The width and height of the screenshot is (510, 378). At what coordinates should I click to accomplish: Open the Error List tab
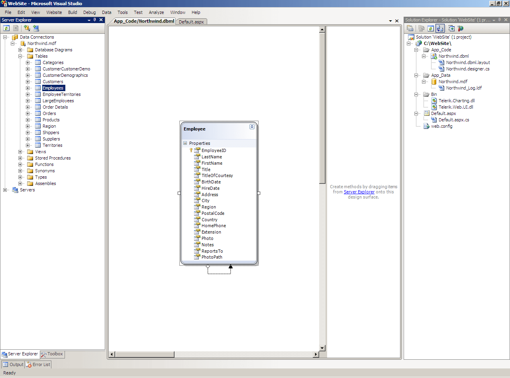tap(38, 364)
